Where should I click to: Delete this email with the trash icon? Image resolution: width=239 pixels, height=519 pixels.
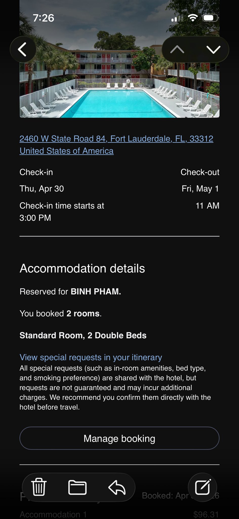pos(39,487)
